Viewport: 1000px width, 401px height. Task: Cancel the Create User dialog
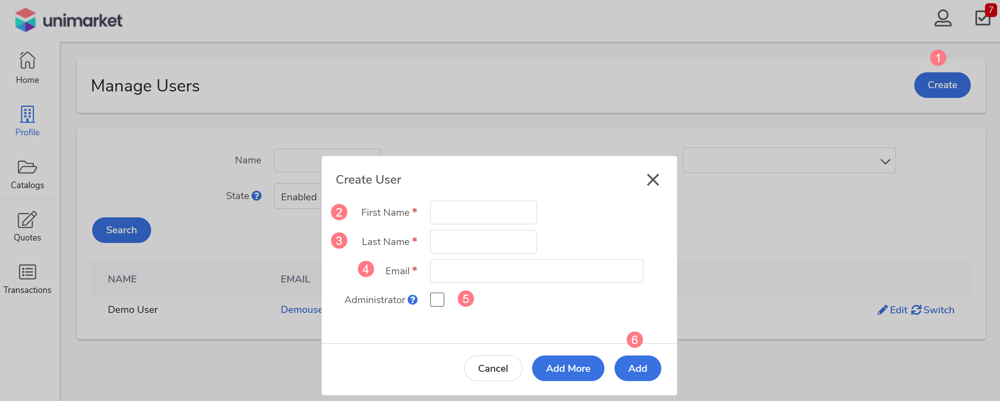493,368
